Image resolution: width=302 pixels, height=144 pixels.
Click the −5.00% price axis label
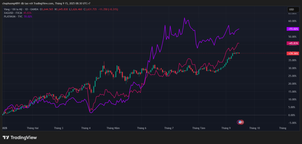(x=292, y=123)
